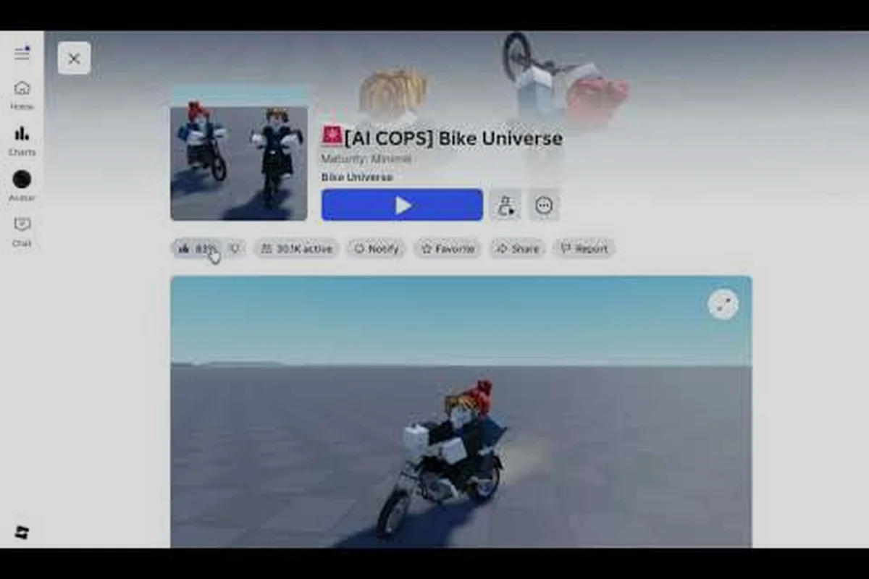Go to Home in the sidebar
Screen dimensions: 869x579
[22, 95]
